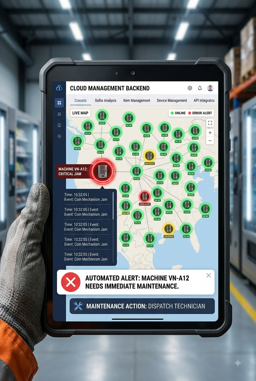The height and width of the screenshot is (381, 256).
Task: Click the small red error alert marker
Action: (145, 196)
